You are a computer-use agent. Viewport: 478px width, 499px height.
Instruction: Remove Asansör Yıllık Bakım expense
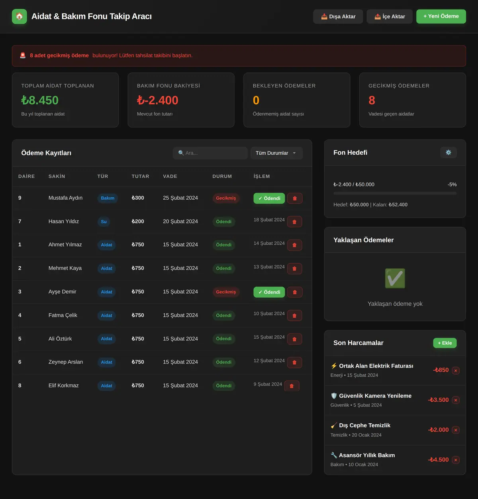tap(456, 460)
